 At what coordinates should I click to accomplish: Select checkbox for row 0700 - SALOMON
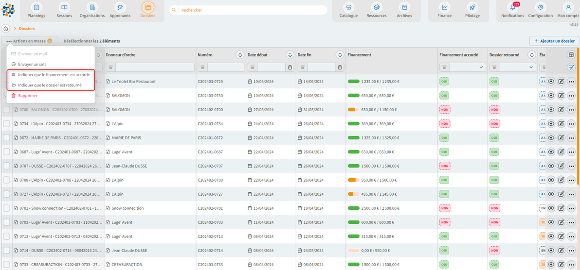(7, 110)
